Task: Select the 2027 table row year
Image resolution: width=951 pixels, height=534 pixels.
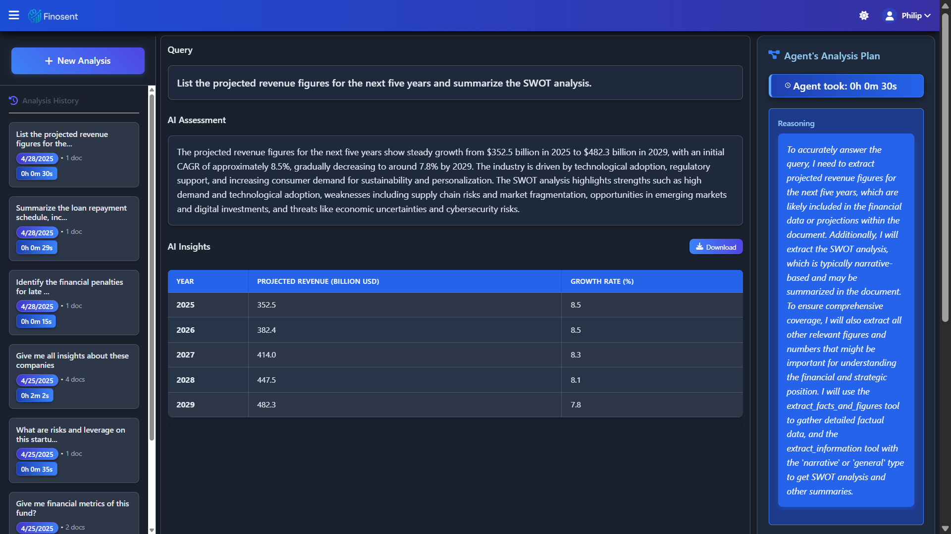Action: coord(185,355)
